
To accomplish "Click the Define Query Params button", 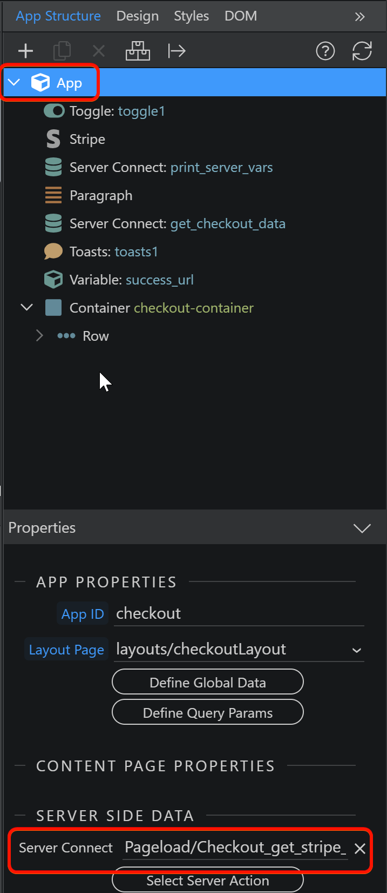I will (x=207, y=713).
